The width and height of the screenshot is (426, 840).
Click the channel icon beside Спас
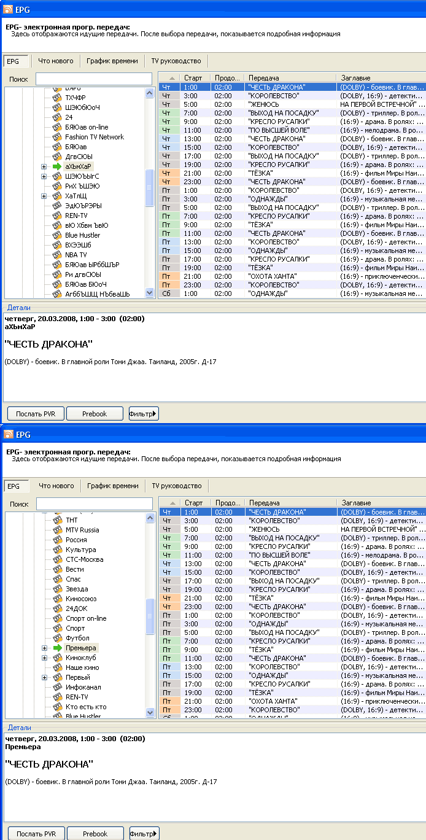coord(57,579)
